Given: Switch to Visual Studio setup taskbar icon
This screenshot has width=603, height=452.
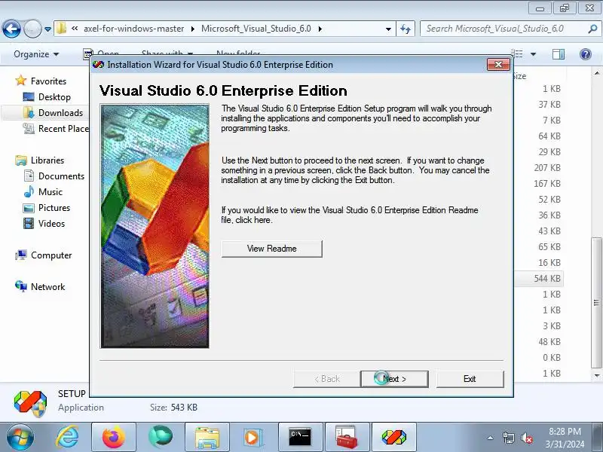Looking at the screenshot, I should pos(393,438).
